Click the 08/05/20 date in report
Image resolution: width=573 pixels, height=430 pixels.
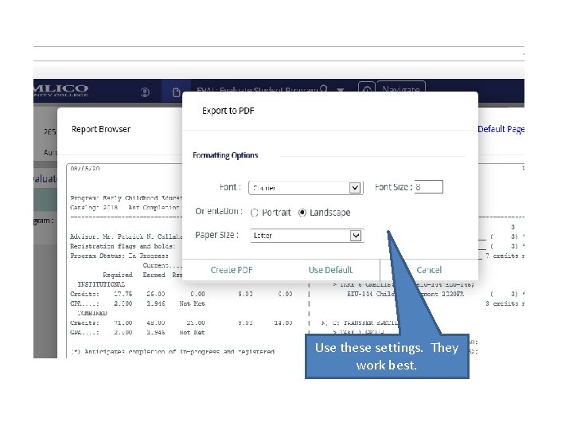85,169
